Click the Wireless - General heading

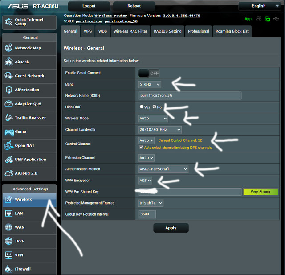pos(84,49)
